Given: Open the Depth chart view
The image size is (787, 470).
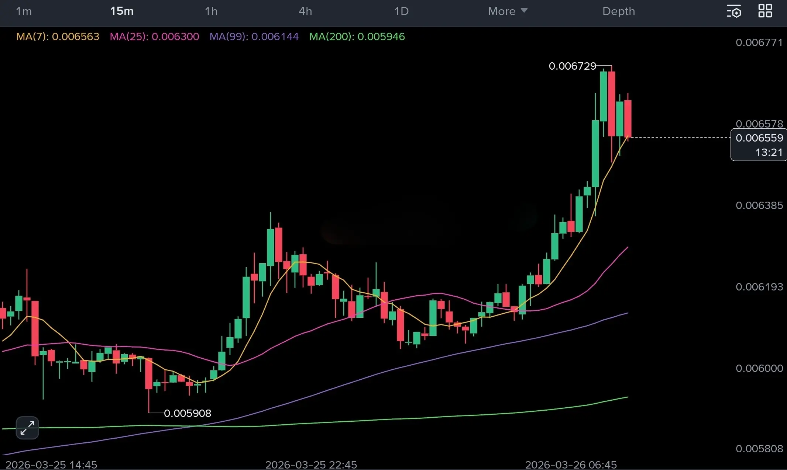Looking at the screenshot, I should [619, 11].
